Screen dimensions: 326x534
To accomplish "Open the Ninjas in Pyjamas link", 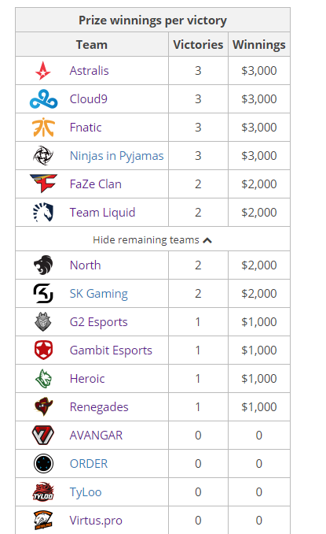I will pos(116,156).
